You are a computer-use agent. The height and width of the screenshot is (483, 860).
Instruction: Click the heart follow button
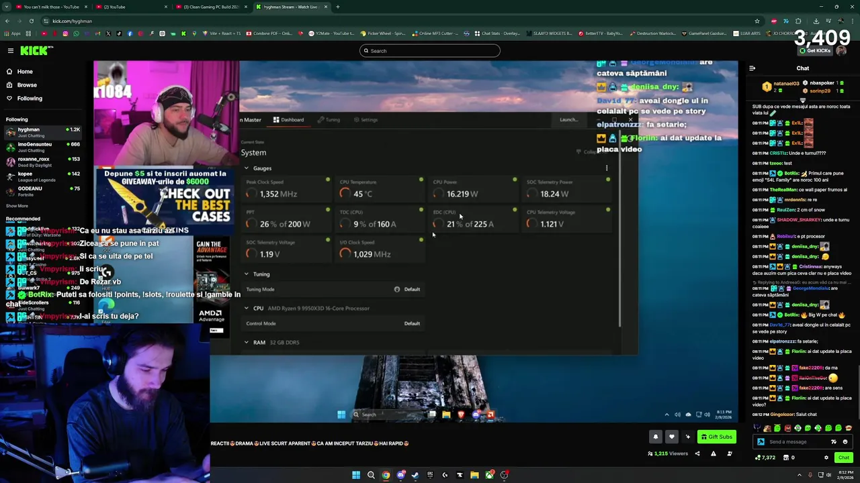[671, 437]
